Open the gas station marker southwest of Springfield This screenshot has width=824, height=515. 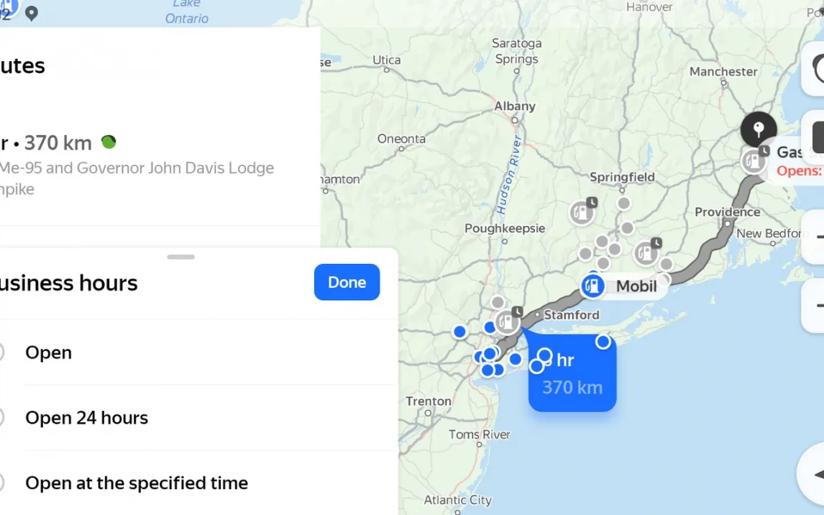[582, 212]
